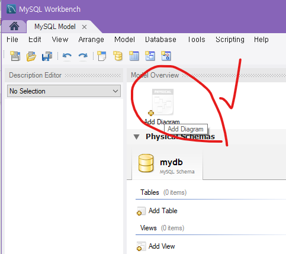Save the model with the floppy icon
286x254 pixels.
[x=47, y=56]
